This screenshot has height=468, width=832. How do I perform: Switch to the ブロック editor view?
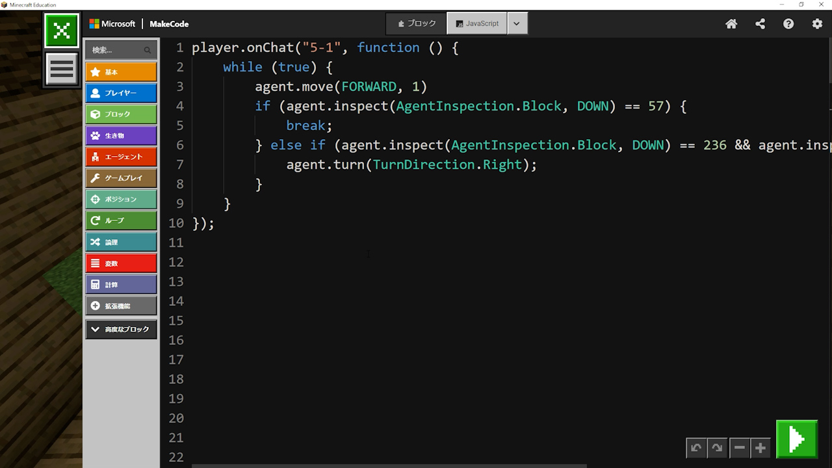[417, 23]
